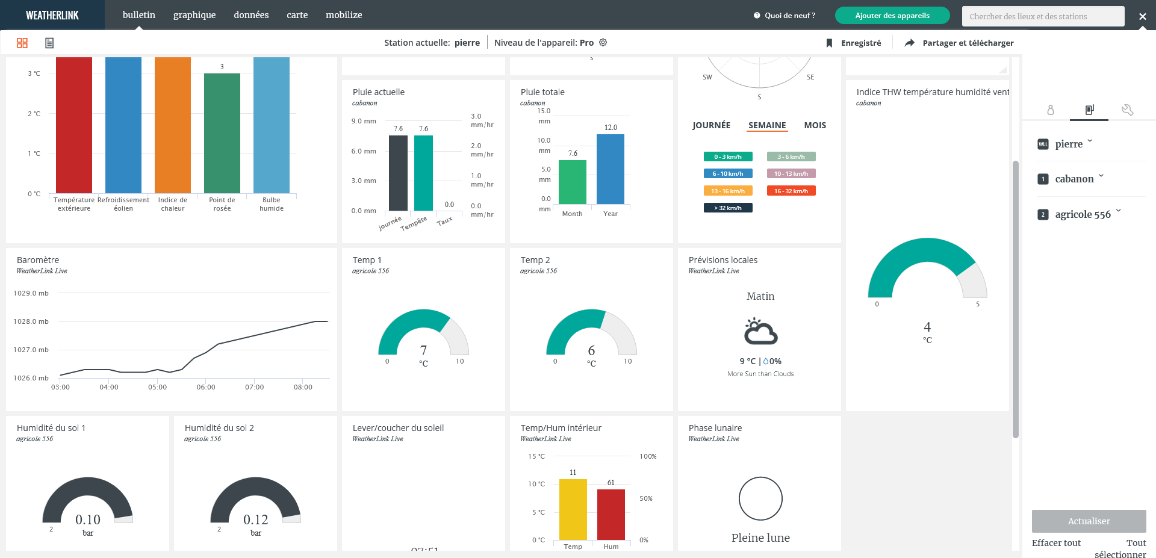Close the side panel with X icon
Viewport: 1156px width, 558px height.
1142,16
